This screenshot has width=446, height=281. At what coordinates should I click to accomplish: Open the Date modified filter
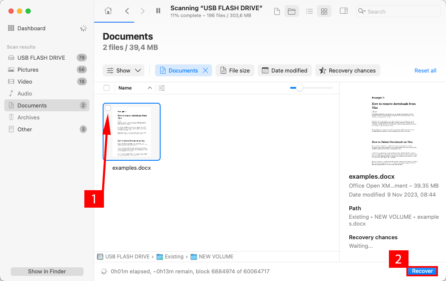tap(285, 70)
